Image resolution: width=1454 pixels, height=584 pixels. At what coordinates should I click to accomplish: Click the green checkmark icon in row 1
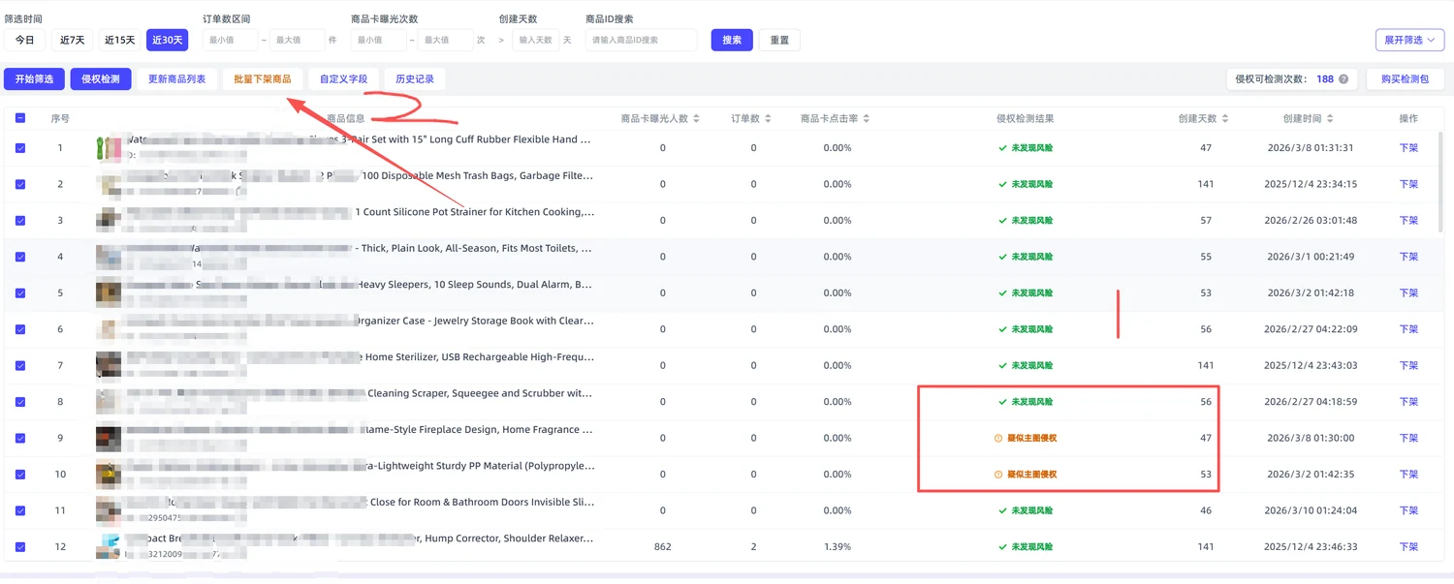[x=1003, y=148]
